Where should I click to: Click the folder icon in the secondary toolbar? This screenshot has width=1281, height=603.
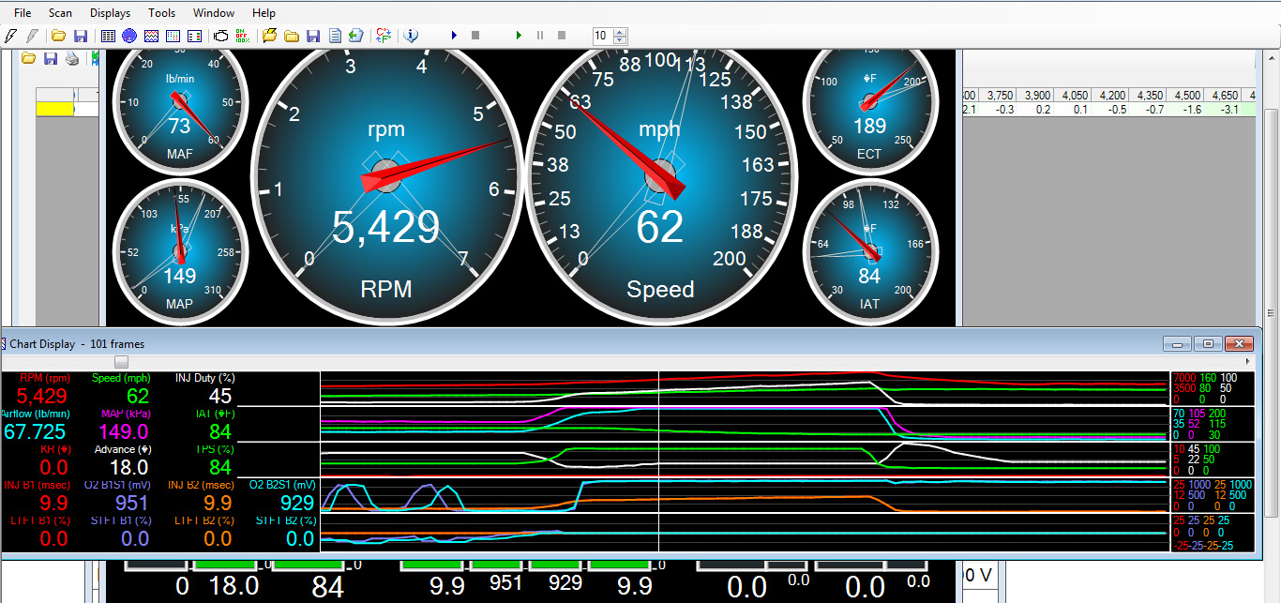click(x=28, y=58)
